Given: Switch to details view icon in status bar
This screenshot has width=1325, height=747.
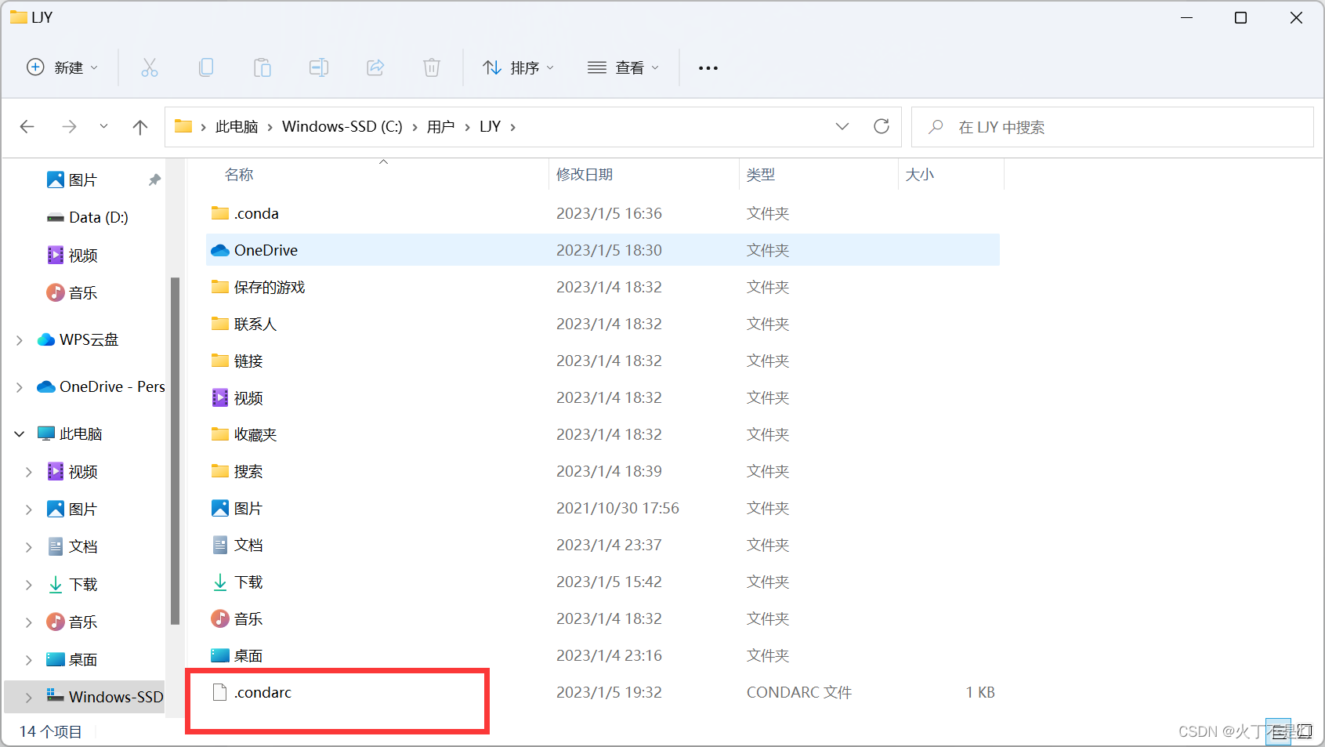Looking at the screenshot, I should pos(1279,732).
